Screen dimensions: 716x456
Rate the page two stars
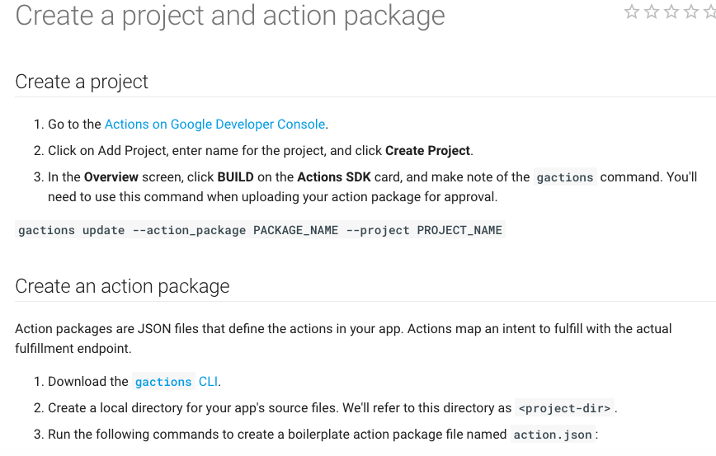click(652, 12)
